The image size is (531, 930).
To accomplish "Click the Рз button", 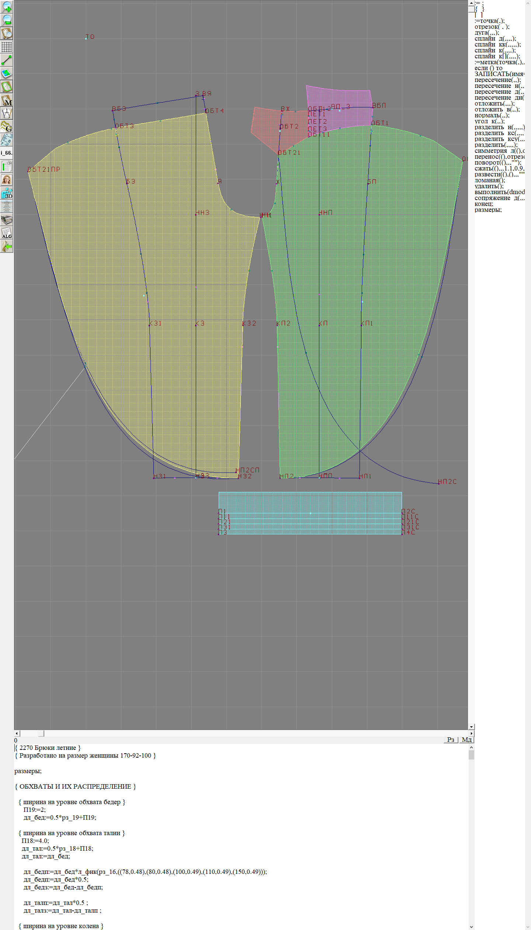I will click(451, 739).
